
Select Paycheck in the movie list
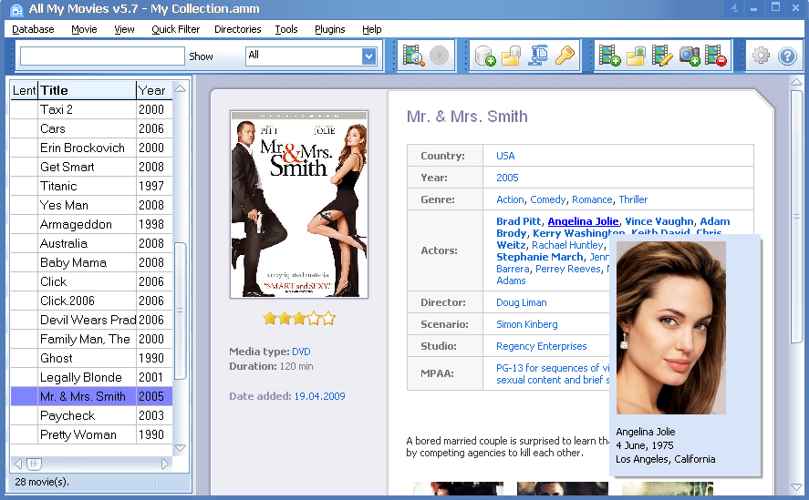pos(91,415)
